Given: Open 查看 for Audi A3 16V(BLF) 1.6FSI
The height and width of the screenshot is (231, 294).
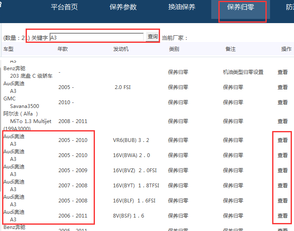Looking at the screenshot, I should pos(283,201).
